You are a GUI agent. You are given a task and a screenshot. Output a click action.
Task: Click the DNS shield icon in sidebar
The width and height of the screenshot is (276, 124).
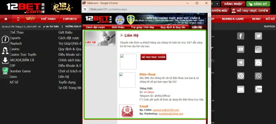5,71
